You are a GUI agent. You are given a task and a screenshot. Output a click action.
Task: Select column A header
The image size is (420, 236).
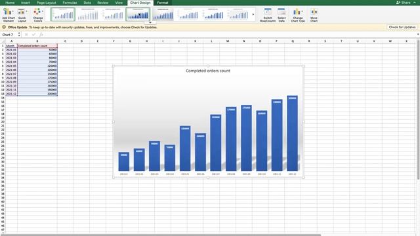12,41
